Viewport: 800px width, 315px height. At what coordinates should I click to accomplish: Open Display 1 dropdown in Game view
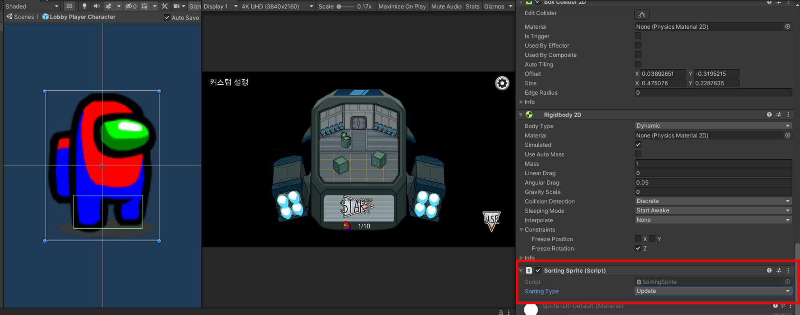click(x=221, y=6)
